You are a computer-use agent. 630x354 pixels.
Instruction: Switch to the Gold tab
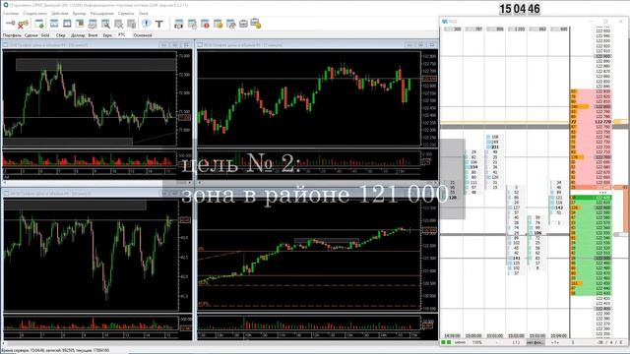45,35
